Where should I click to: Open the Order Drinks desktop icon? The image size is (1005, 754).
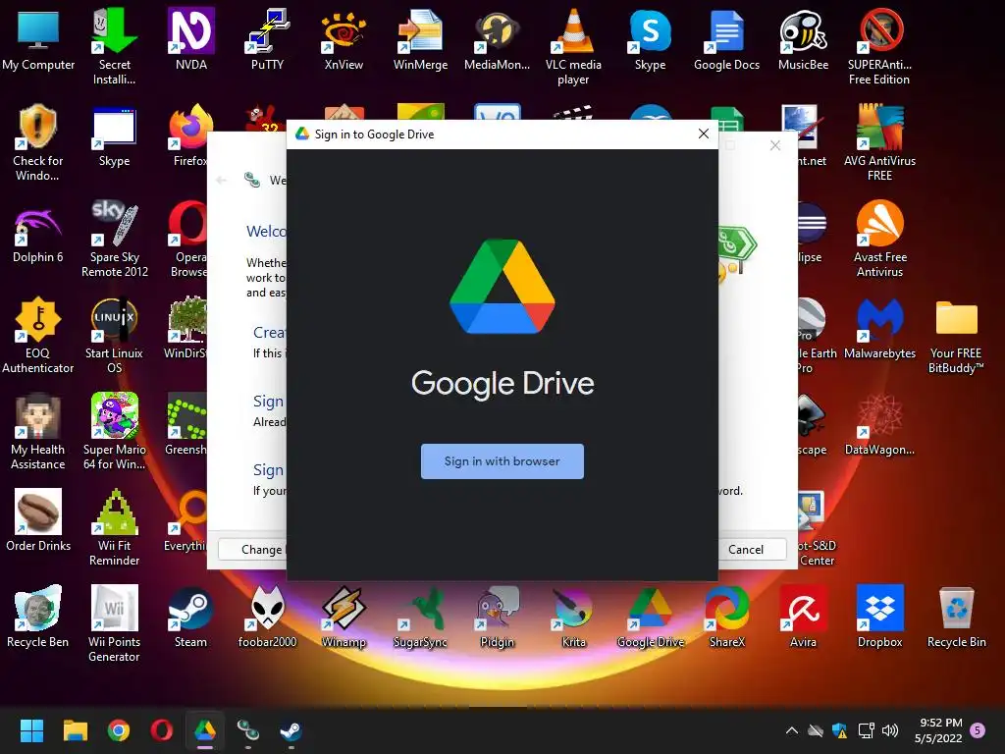(x=38, y=520)
